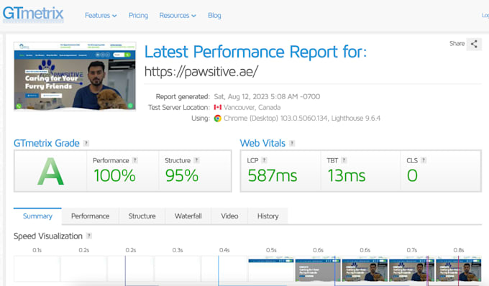Expand the Resources dropdown menu

pos(178,15)
